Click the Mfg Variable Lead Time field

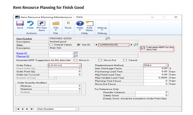156,78
